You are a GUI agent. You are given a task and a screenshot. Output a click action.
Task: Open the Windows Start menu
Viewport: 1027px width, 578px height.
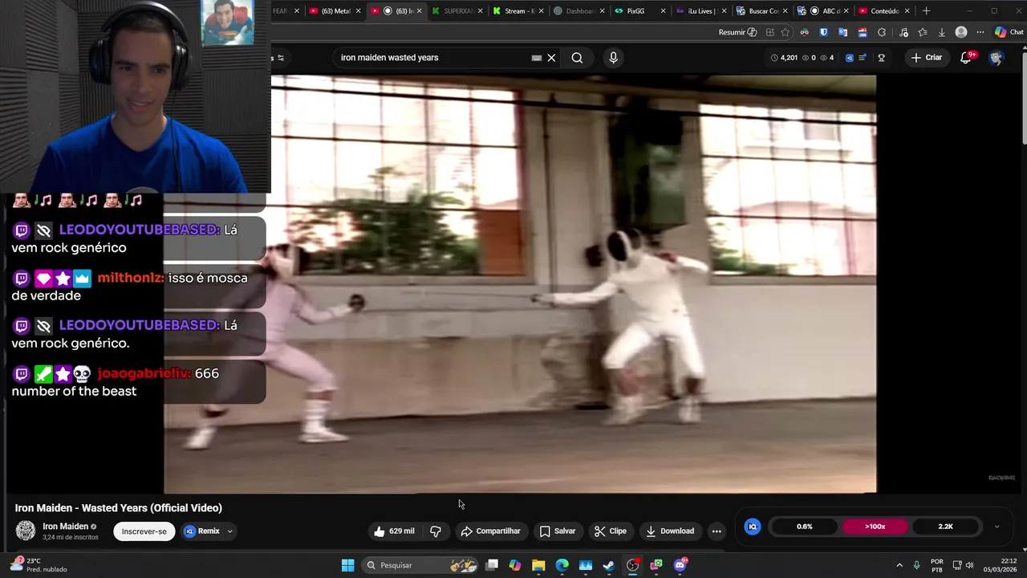click(347, 565)
